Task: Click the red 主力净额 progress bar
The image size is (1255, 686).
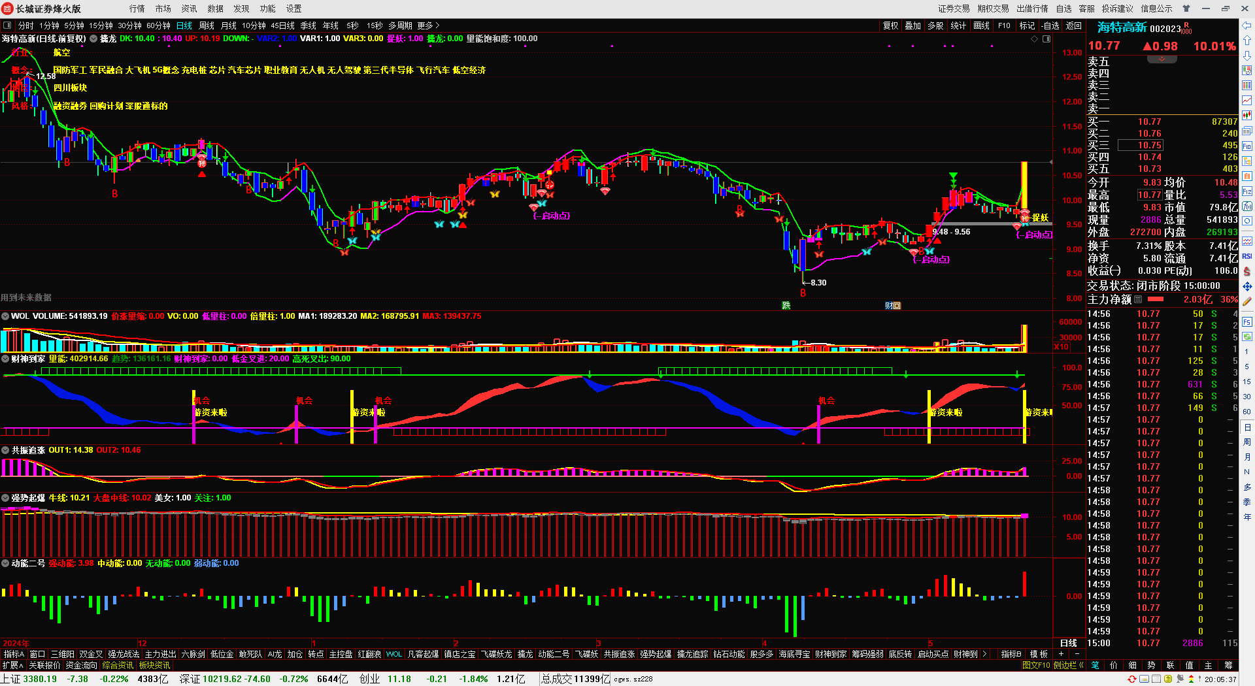Action: tap(1156, 299)
